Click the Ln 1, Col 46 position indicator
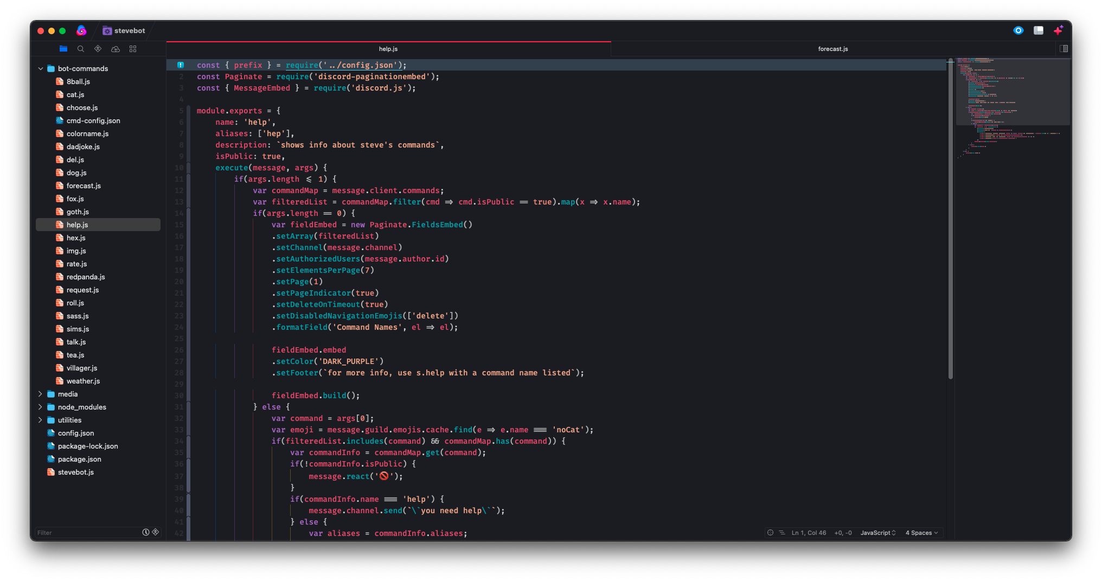The height and width of the screenshot is (581, 1102). [809, 533]
